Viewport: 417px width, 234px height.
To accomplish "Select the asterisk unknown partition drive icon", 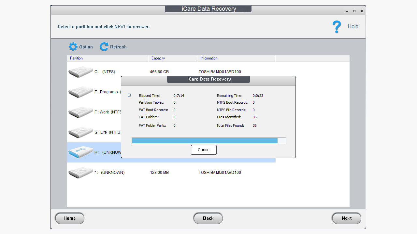I will click(x=81, y=173).
